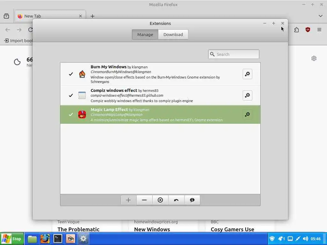
Task: Click the moon weather icon on new tab page
Action: point(17,62)
